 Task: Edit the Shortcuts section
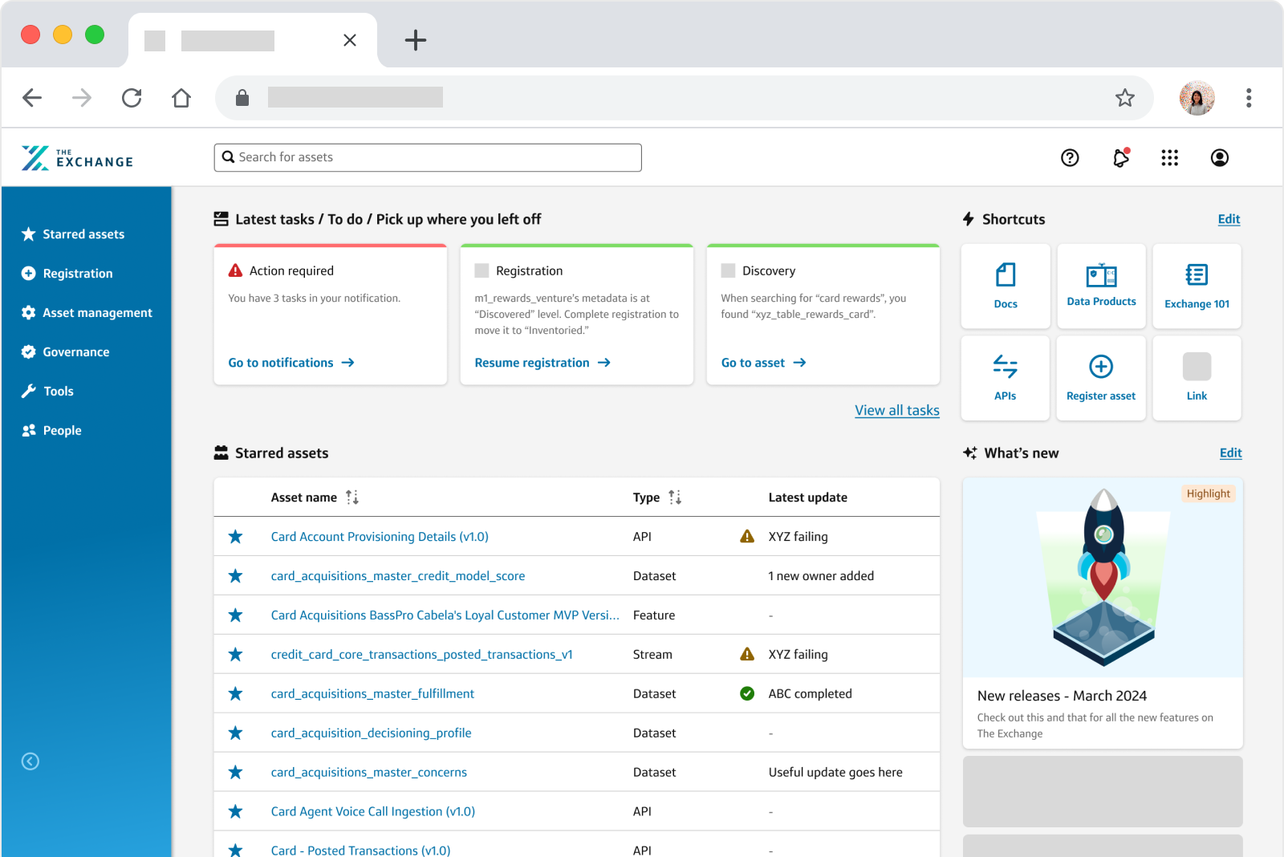(x=1229, y=220)
